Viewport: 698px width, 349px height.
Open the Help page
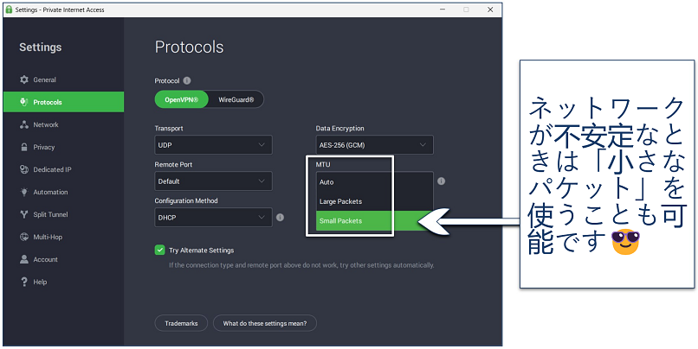tap(63, 282)
